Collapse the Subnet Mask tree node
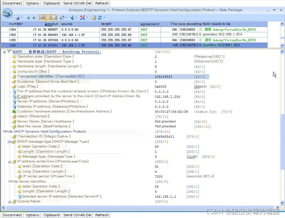This screenshot has height=218, width=285. [x=10, y=202]
